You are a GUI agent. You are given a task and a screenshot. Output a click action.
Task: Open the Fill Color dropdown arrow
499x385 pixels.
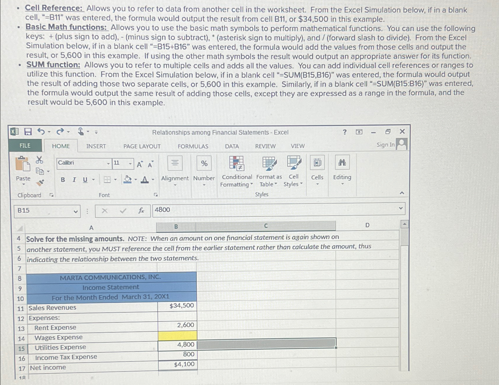(136, 179)
